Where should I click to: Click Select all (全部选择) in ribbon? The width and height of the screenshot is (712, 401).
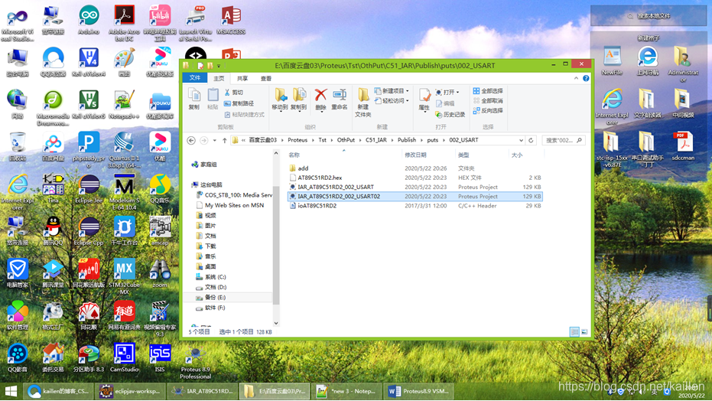pos(488,91)
